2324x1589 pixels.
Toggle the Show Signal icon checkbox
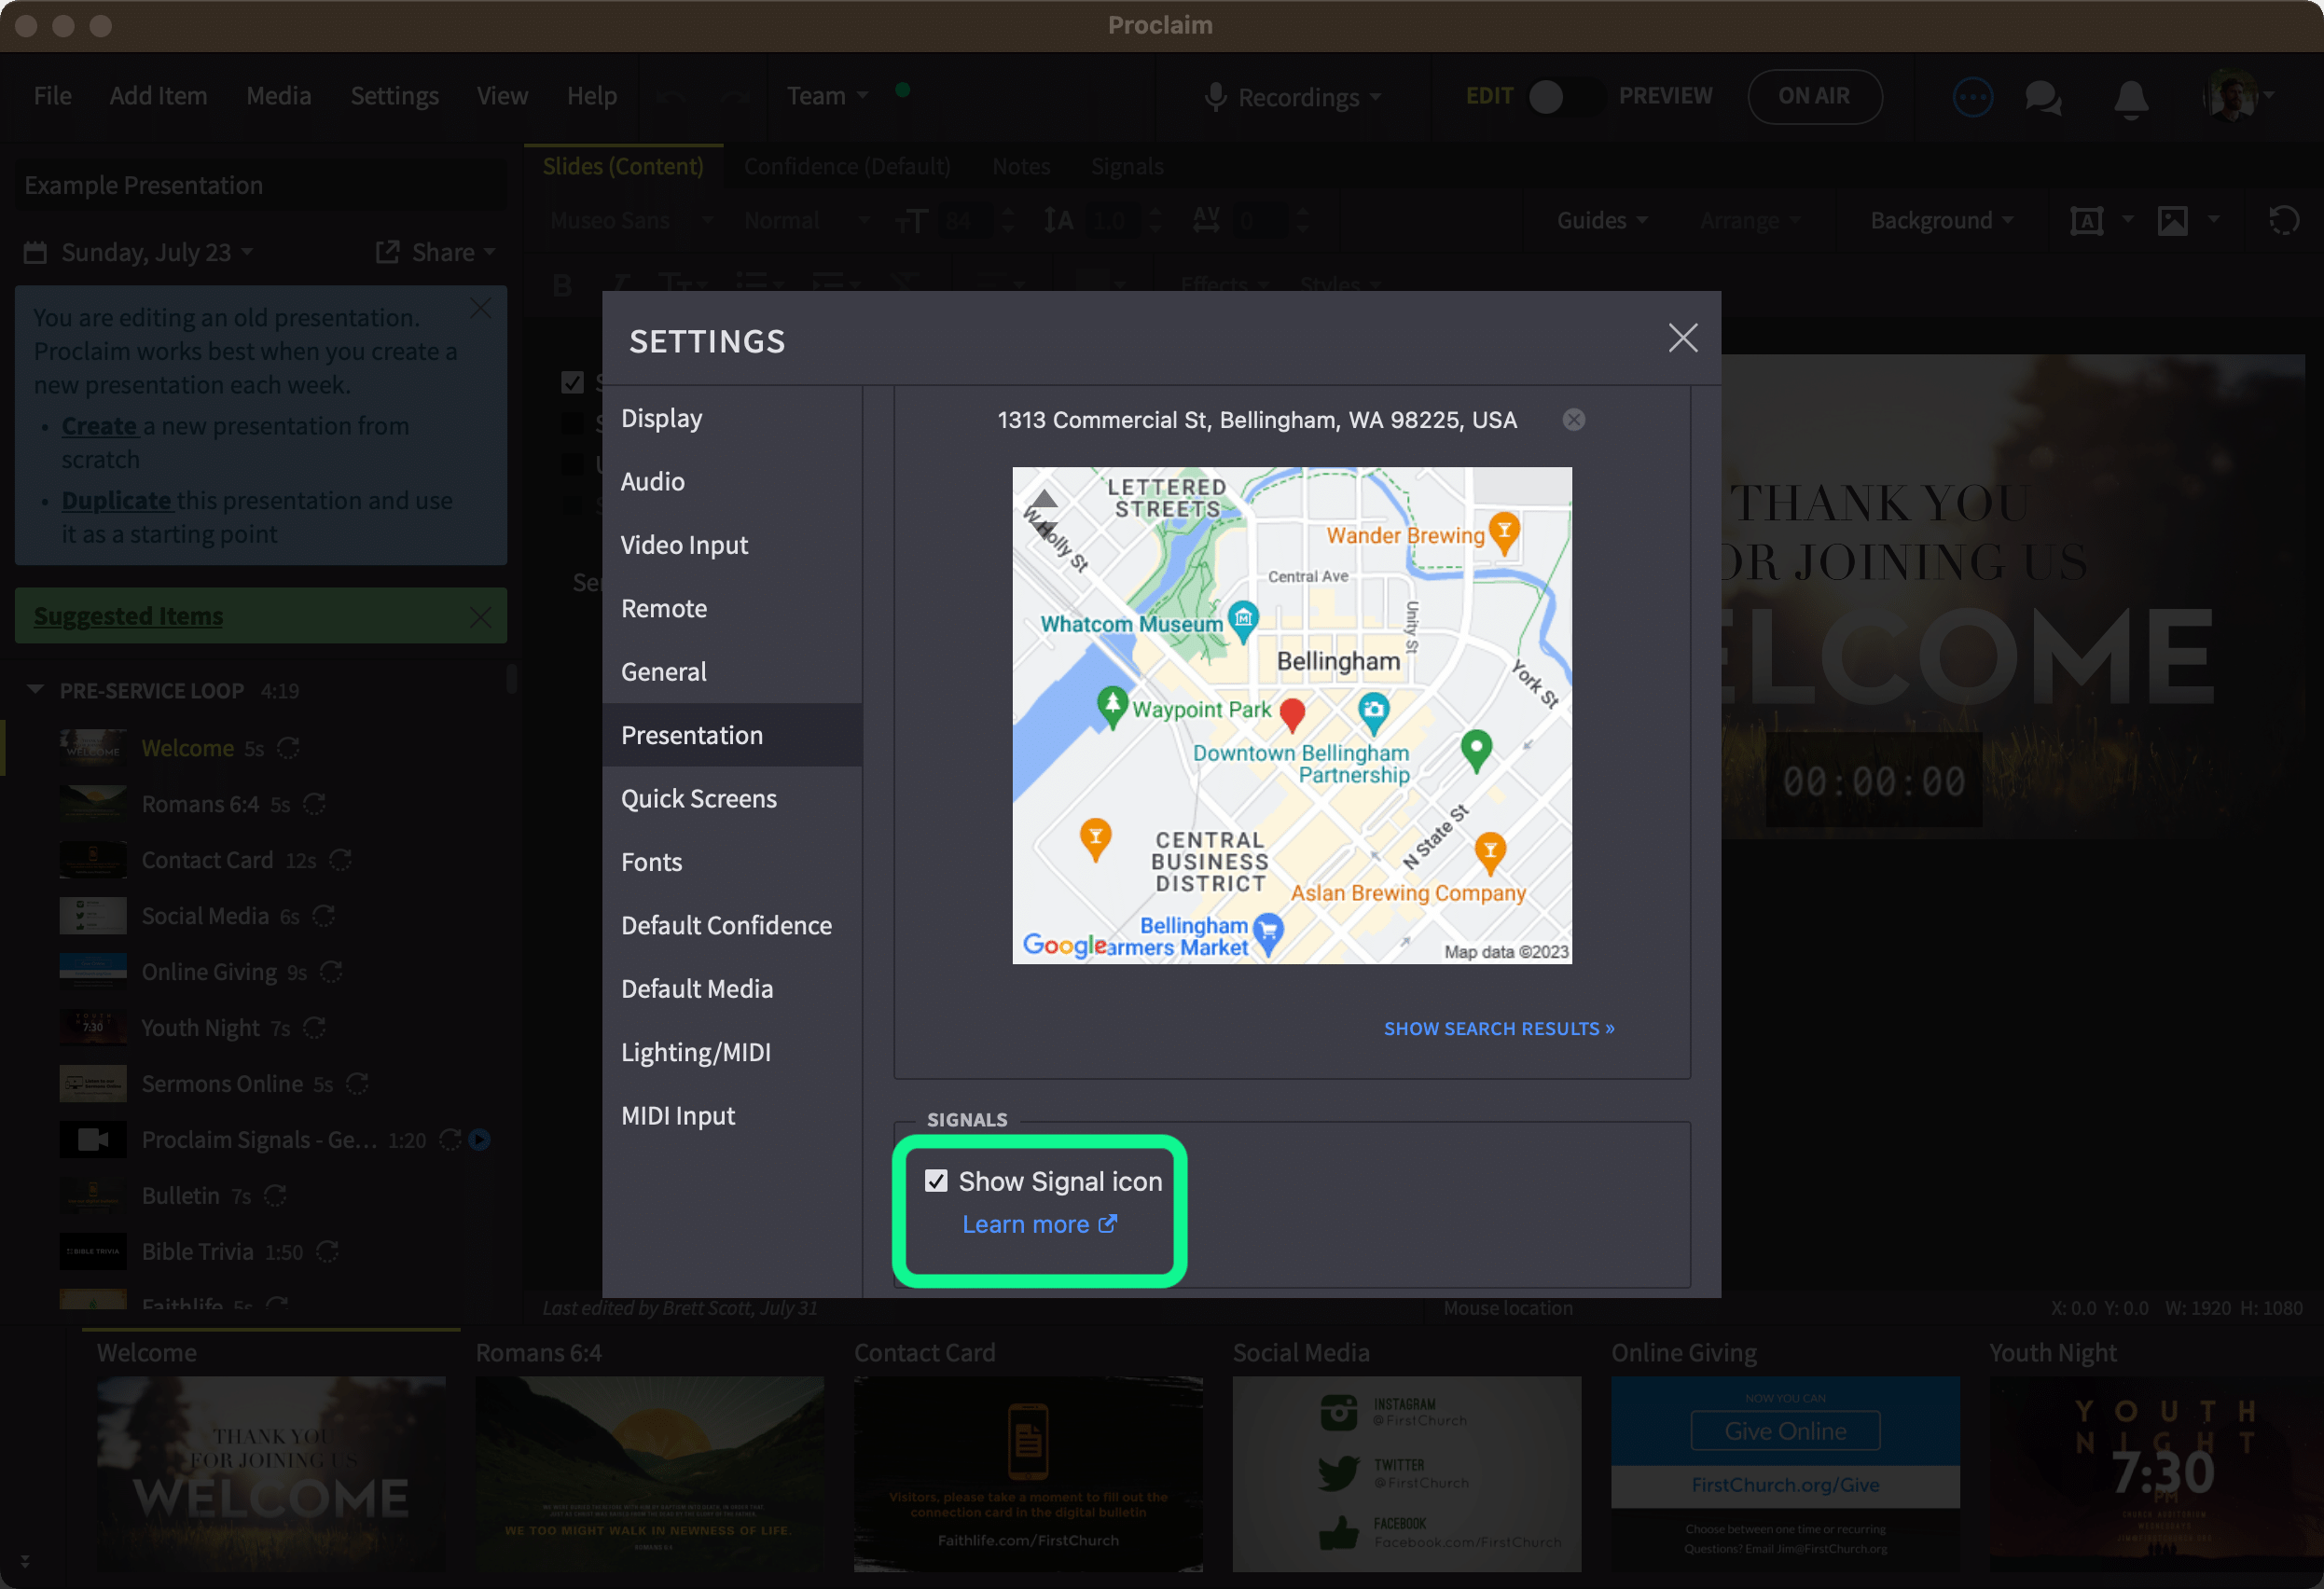(x=936, y=1181)
